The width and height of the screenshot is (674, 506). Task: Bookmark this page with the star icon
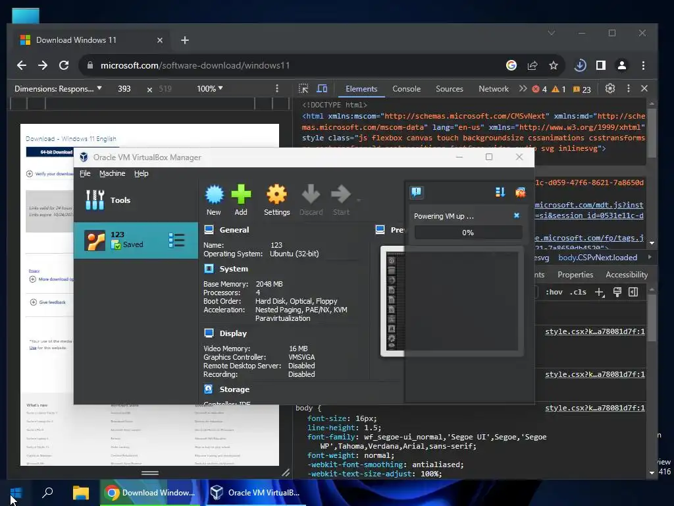(x=553, y=65)
